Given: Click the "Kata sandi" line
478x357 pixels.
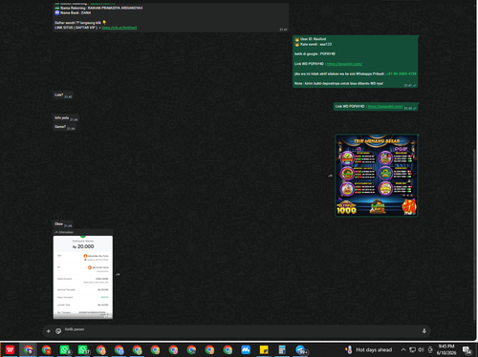Looking at the screenshot, I should click(314, 44).
